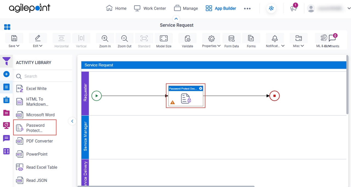The width and height of the screenshot is (351, 187).
Task: Go to Work Center
Action: [150, 8]
